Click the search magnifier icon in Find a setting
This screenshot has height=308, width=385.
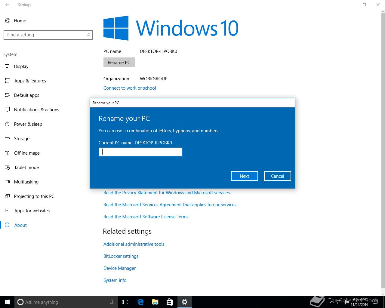click(x=88, y=35)
